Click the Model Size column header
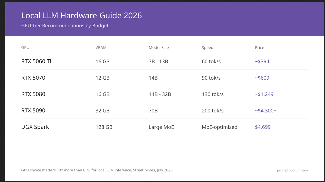 [159, 48]
